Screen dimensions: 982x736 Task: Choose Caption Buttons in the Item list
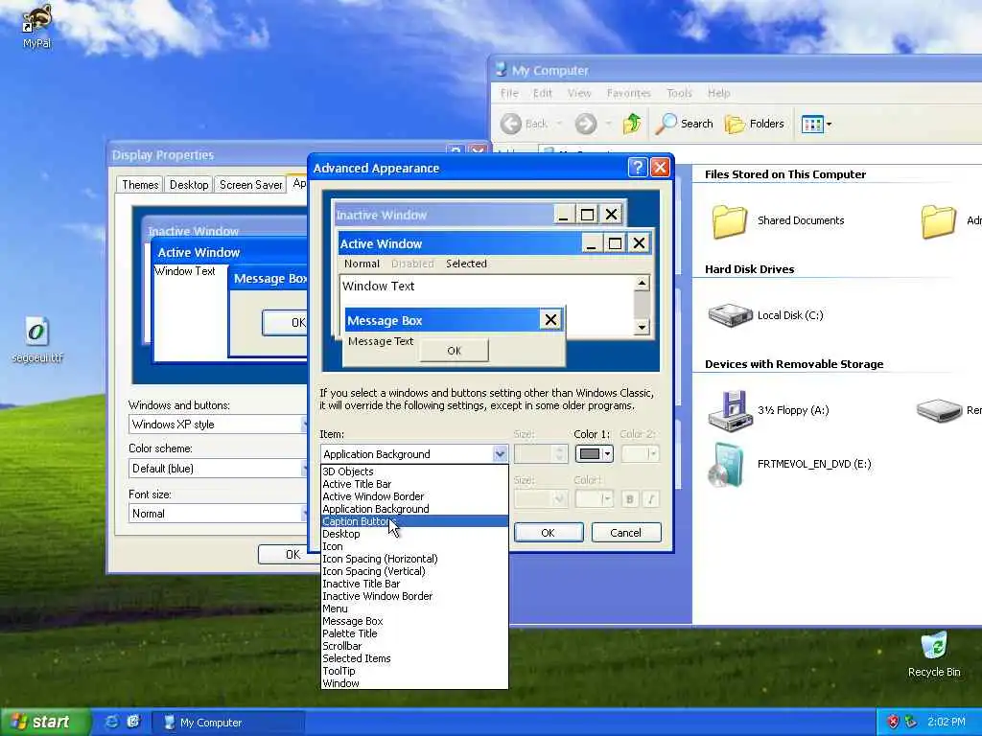(x=414, y=521)
